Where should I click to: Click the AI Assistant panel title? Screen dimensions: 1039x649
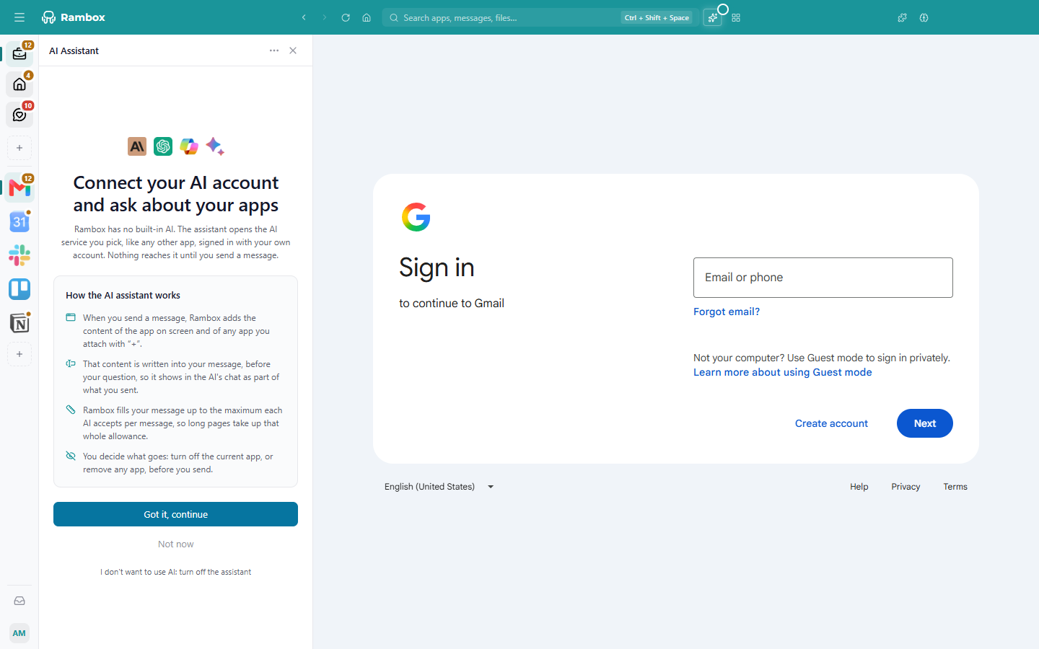(x=74, y=50)
